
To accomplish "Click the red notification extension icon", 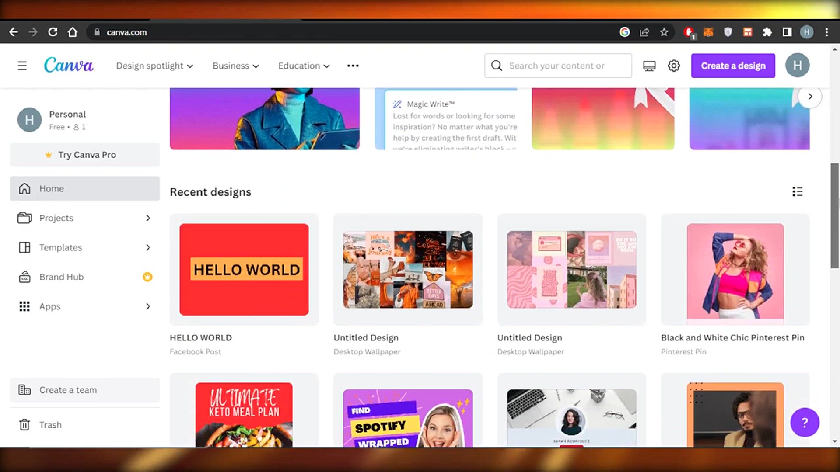I will coord(689,32).
